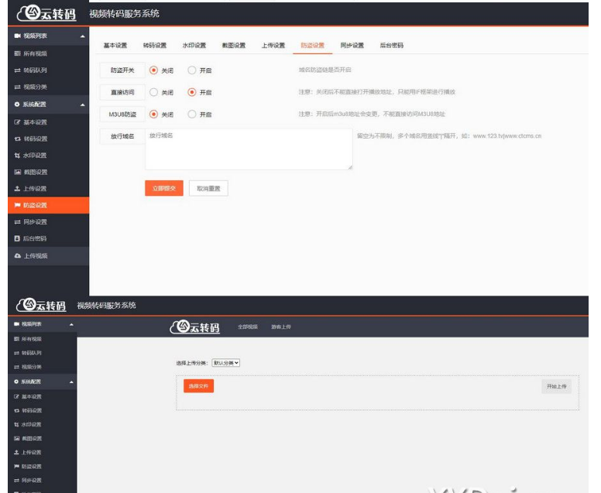
Task: Turn on M3U8防盗 with 开启 option
Action: click(x=192, y=115)
